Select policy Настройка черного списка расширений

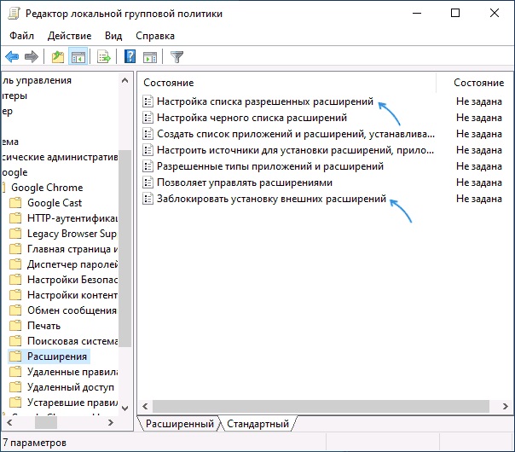tap(252, 118)
